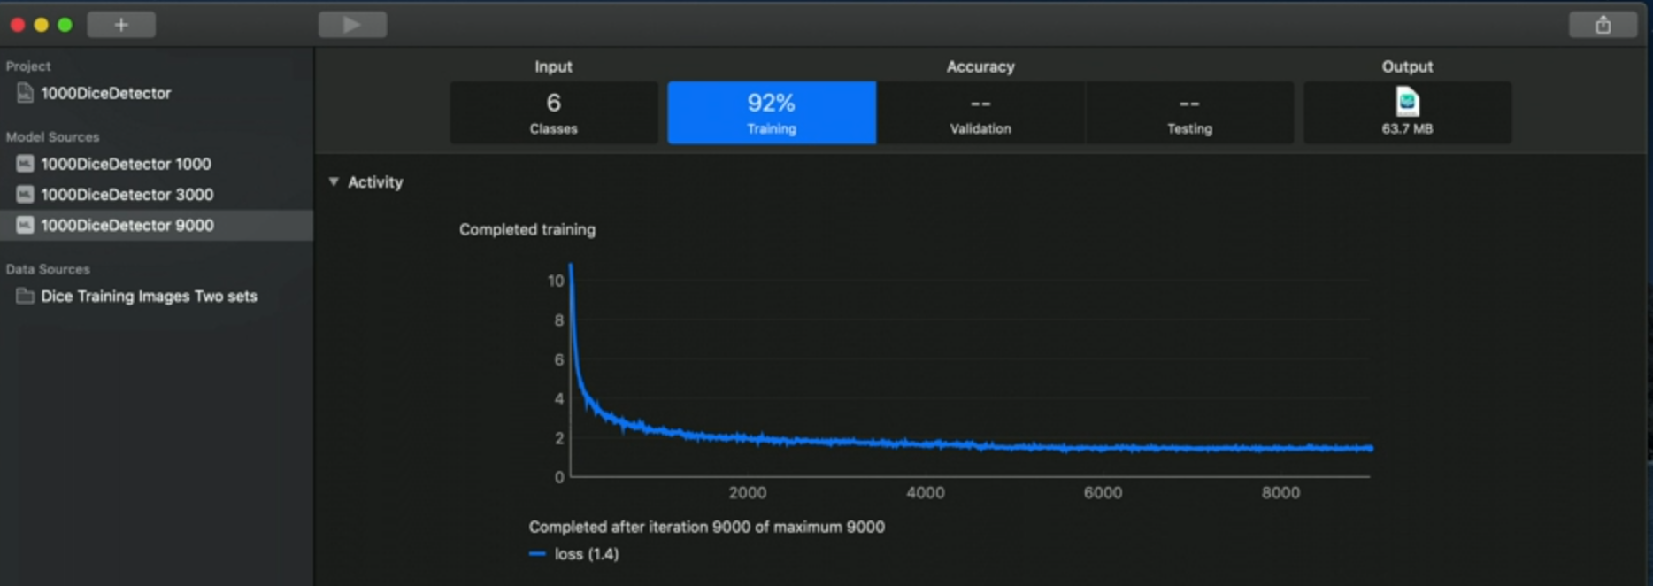Click the green full-screen window button

65,25
